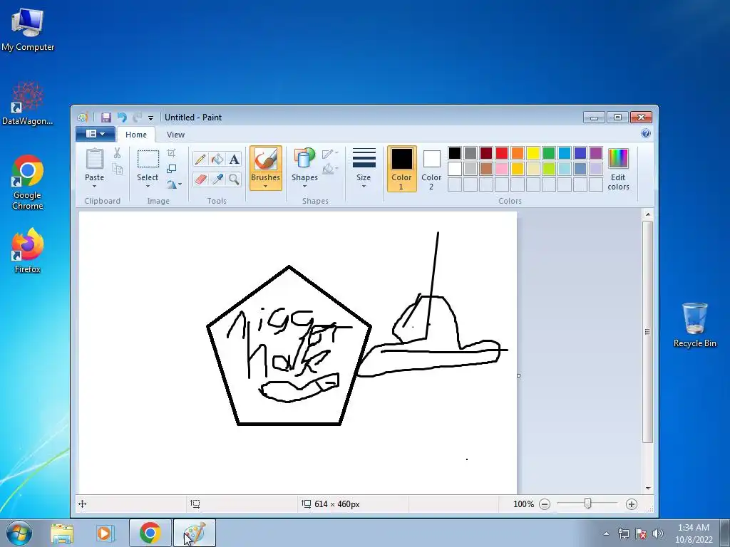The height and width of the screenshot is (547, 730).
Task: Select the Firefox desktop shortcut
Action: point(28,250)
